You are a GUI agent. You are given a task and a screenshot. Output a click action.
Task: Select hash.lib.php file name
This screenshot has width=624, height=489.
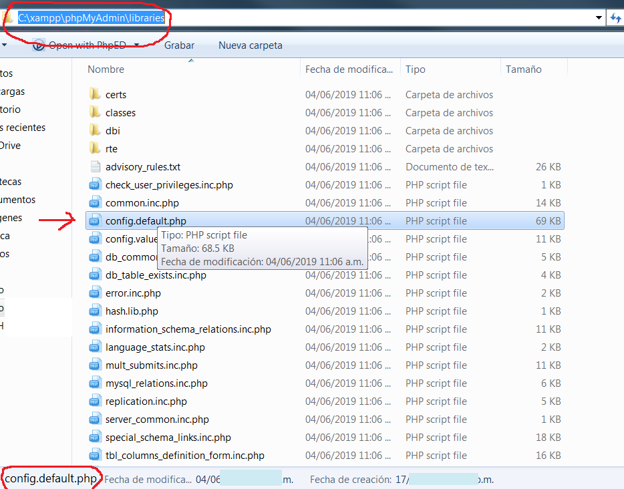[132, 311]
